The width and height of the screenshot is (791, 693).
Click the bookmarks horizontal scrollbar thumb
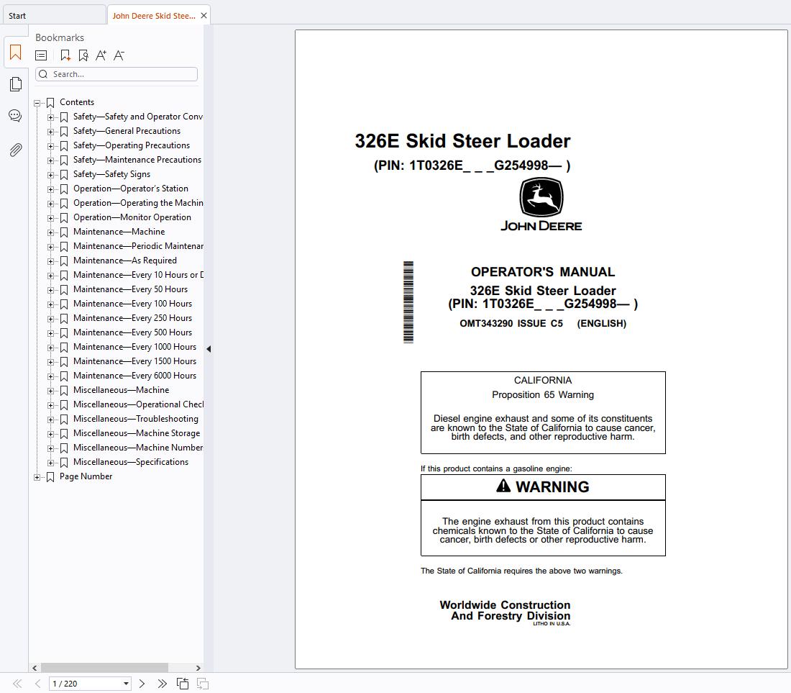pyautogui.click(x=104, y=668)
